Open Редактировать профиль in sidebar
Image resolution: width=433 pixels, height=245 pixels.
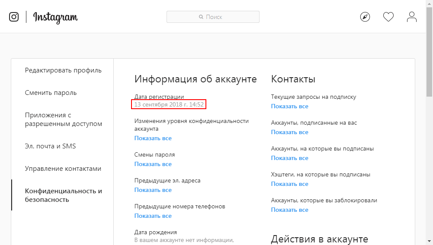63,70
